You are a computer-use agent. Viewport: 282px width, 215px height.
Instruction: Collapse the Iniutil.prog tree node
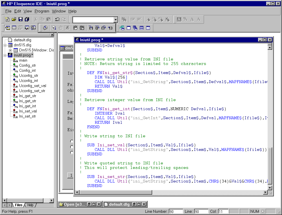[5, 55]
